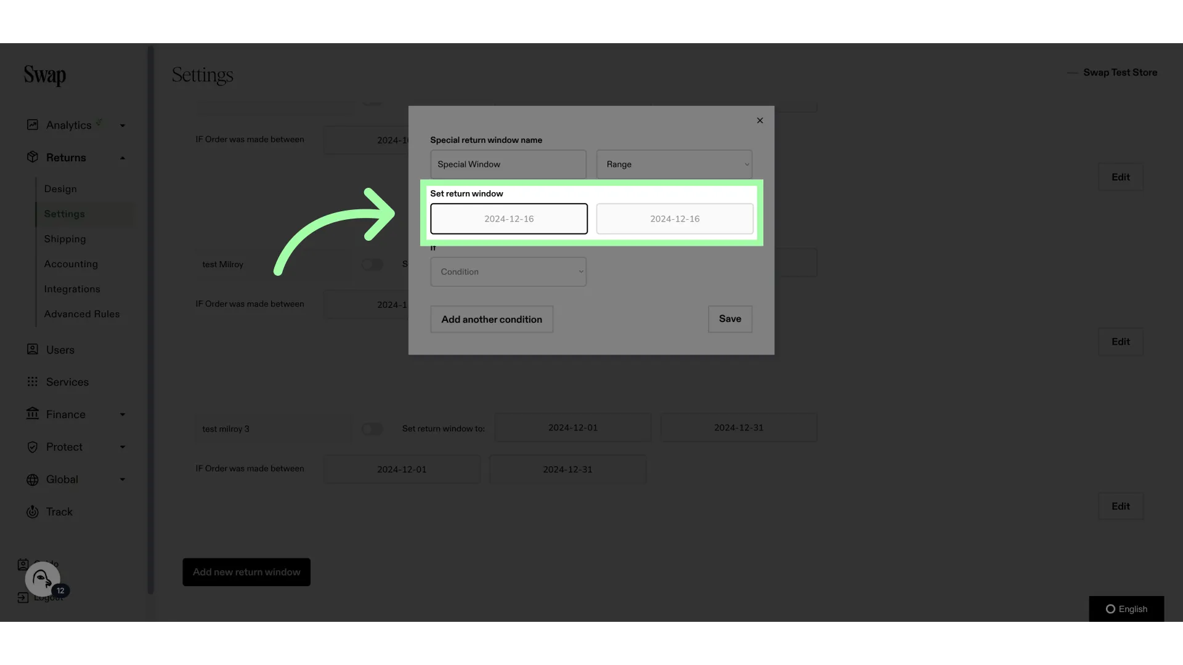The height and width of the screenshot is (665, 1183).
Task: Click the Finance bank icon
Action: [x=33, y=414]
